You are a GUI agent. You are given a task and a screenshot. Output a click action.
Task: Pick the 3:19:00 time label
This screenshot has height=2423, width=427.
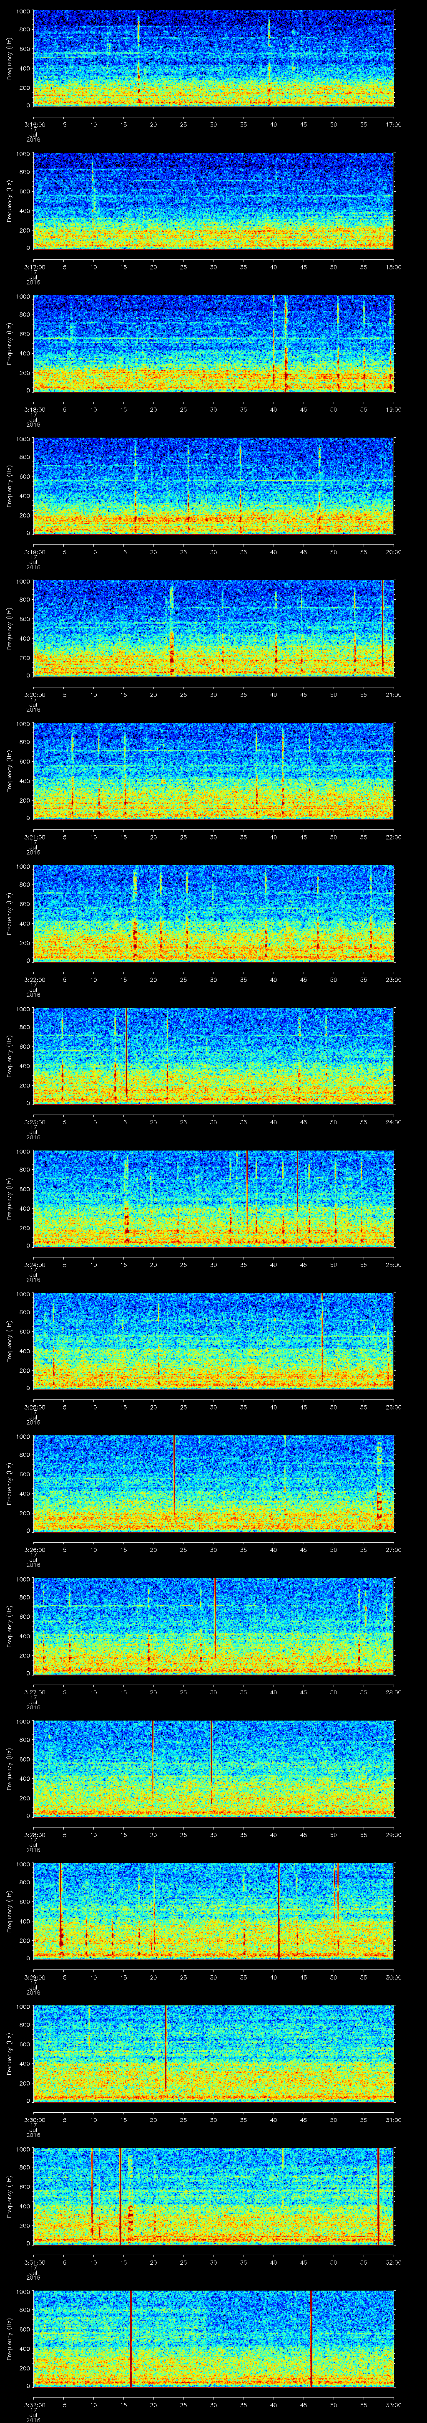point(34,552)
